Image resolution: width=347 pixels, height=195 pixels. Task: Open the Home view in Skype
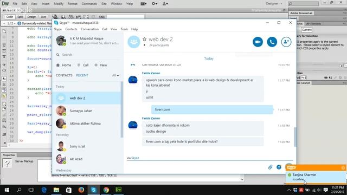pos(64,65)
